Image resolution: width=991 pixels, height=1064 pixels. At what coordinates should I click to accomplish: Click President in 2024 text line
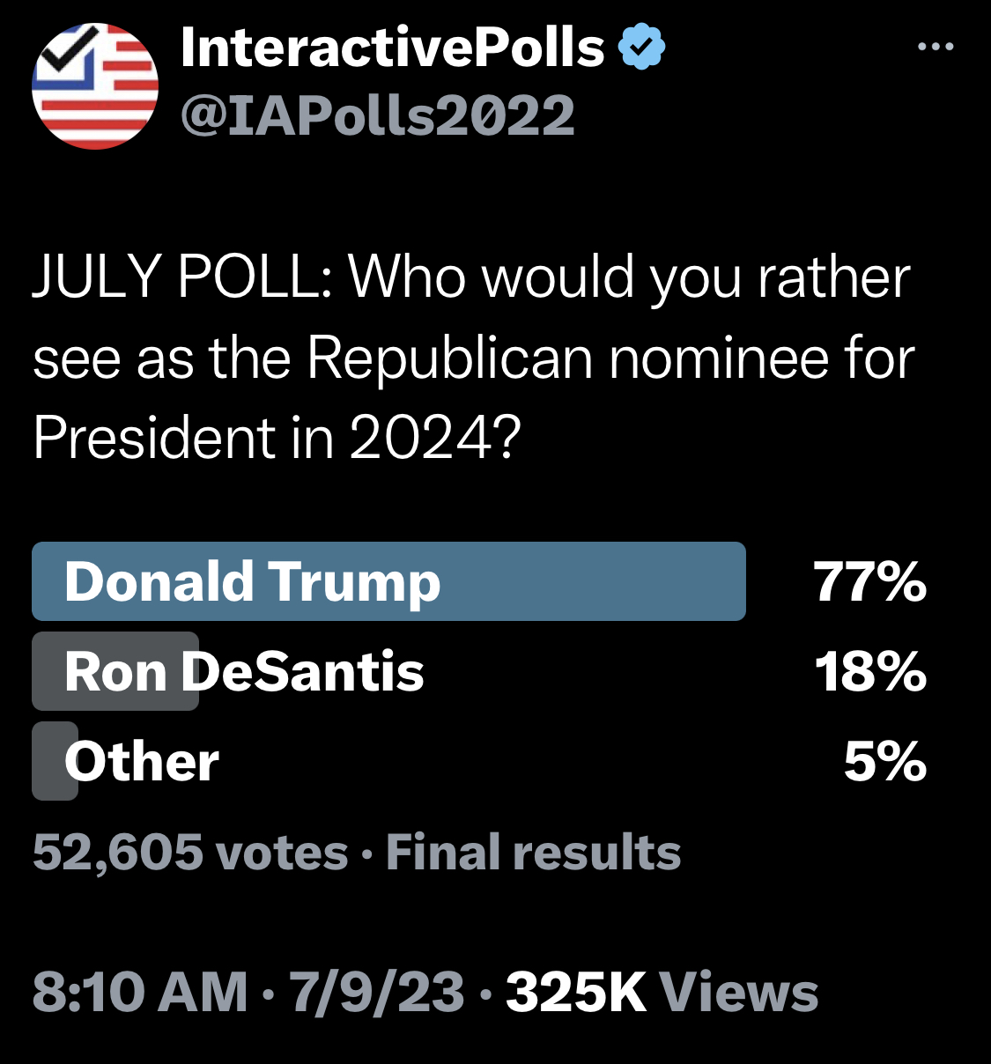[277, 438]
